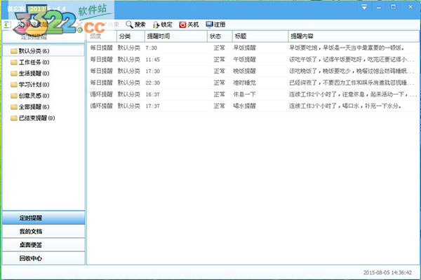The height and width of the screenshot is (280, 421).
Task: Open the 生活提醒 folder
Action: pos(29,73)
